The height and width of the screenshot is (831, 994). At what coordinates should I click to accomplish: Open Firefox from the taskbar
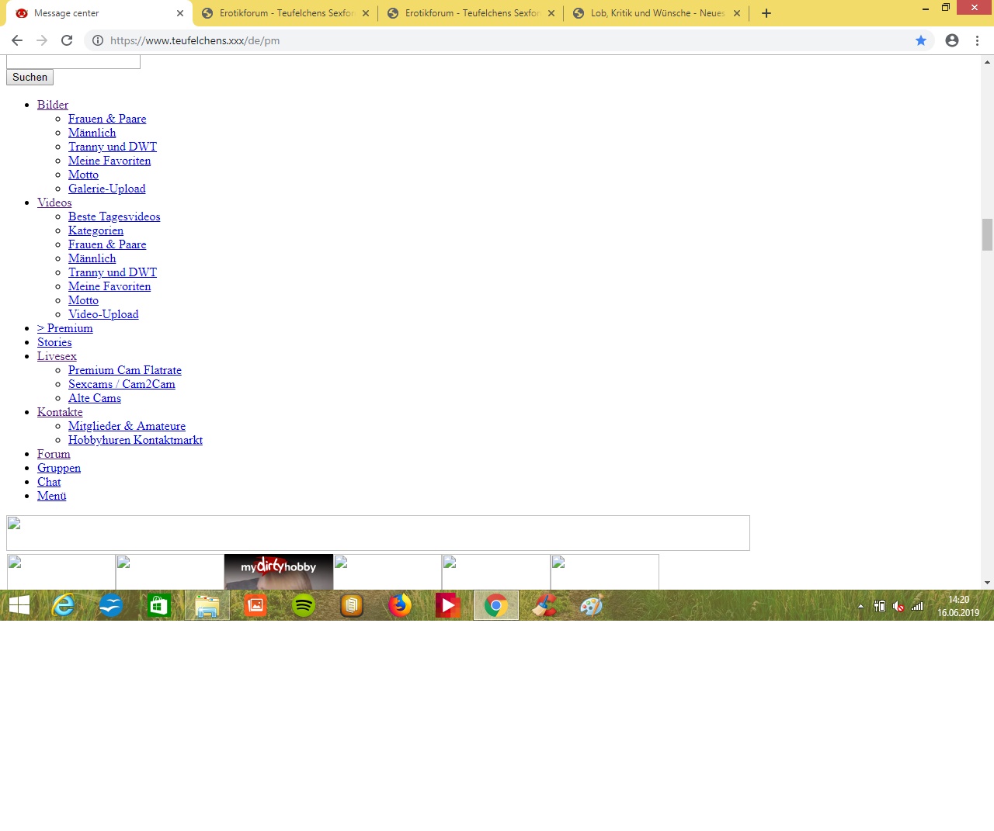[x=400, y=605]
